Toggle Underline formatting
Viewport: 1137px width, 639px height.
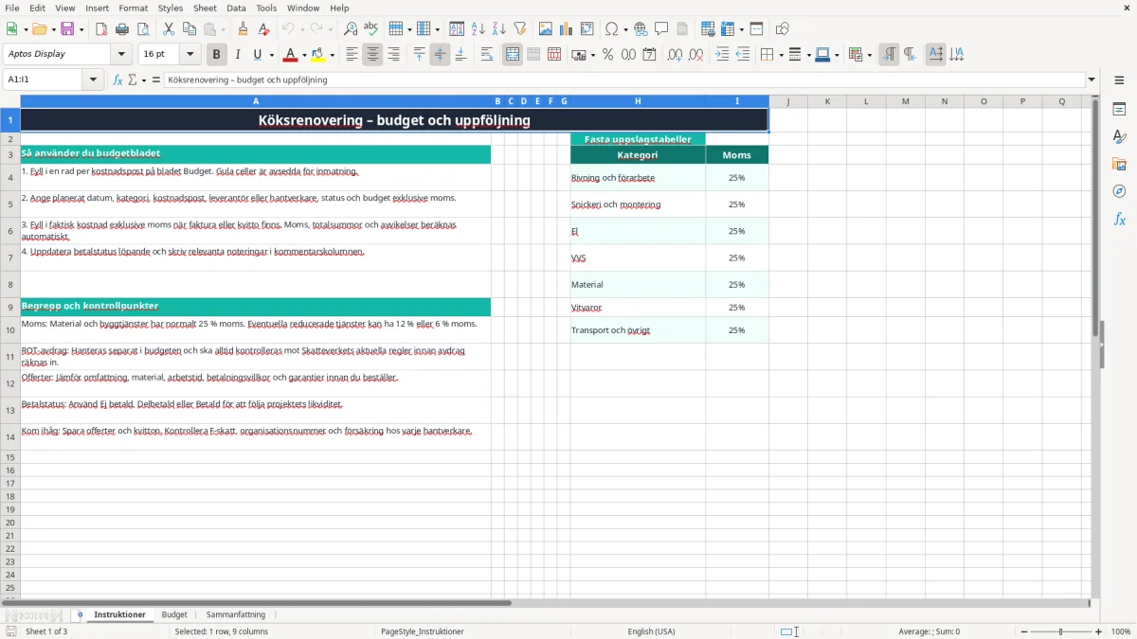click(x=257, y=55)
